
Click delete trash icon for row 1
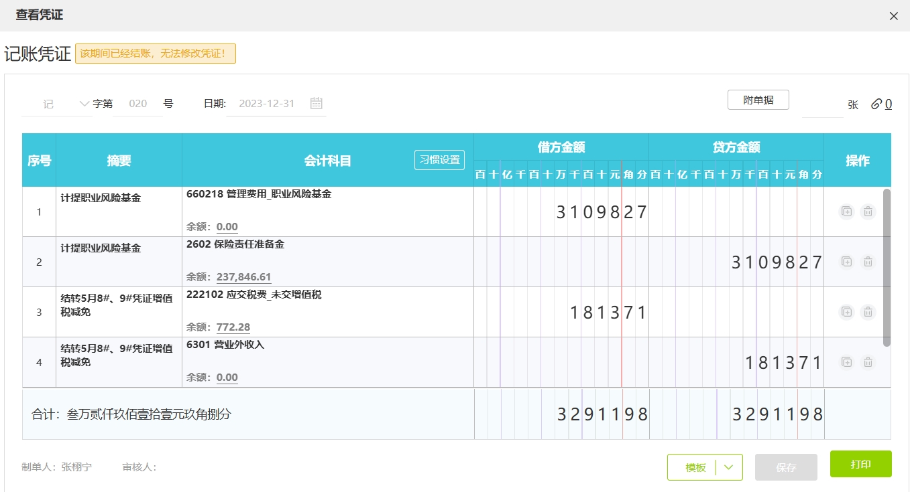click(x=868, y=212)
